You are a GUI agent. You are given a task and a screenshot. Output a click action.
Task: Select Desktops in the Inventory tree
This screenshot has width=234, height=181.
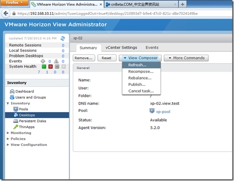[37, 115]
